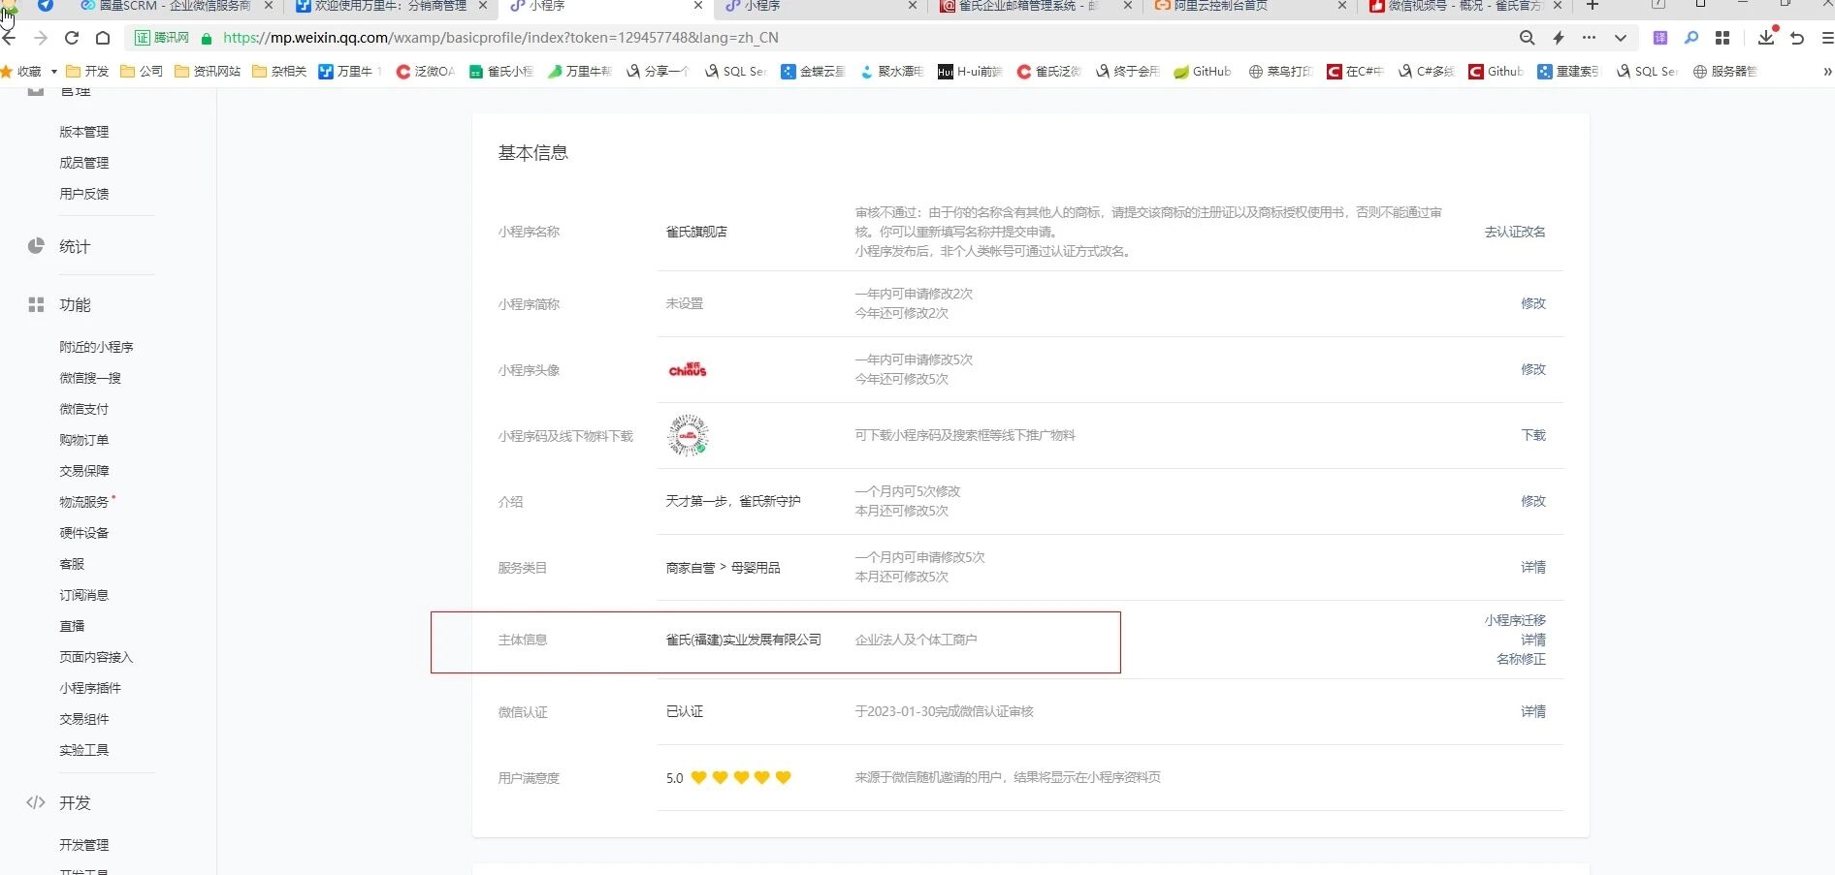Open 版本管理 in the sidebar
The width and height of the screenshot is (1835, 875).
tap(84, 132)
